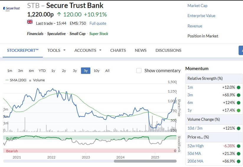Click the Bearish StockRank band

point(90,151)
